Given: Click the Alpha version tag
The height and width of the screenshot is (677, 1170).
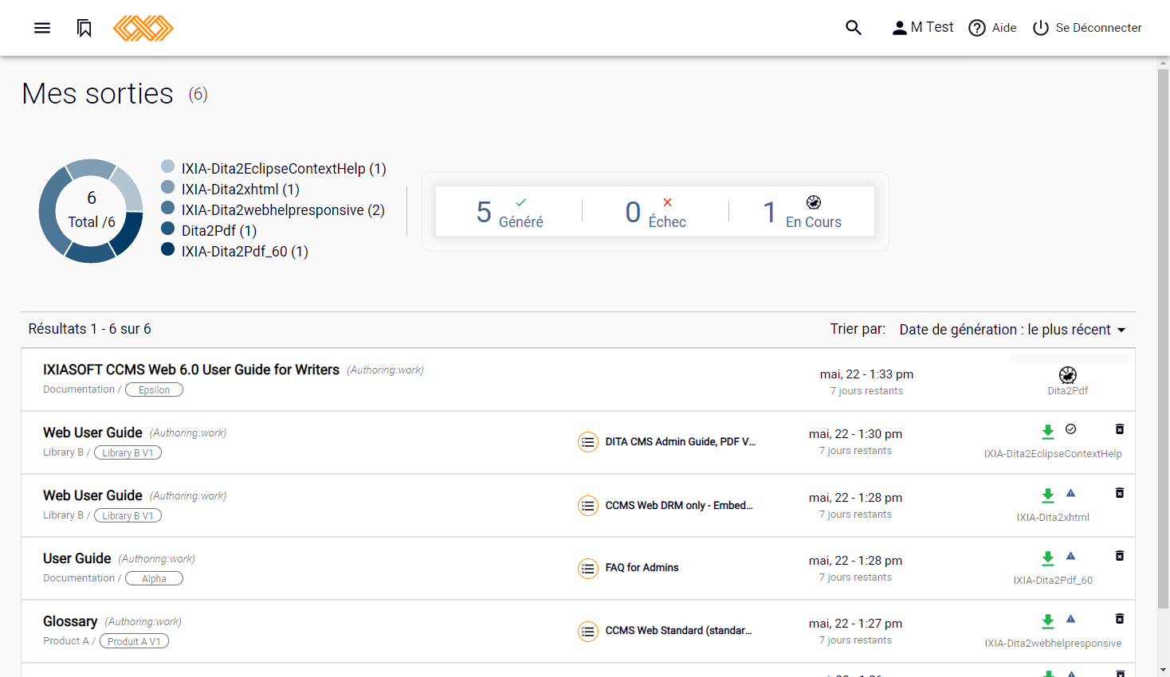Looking at the screenshot, I should tap(154, 578).
